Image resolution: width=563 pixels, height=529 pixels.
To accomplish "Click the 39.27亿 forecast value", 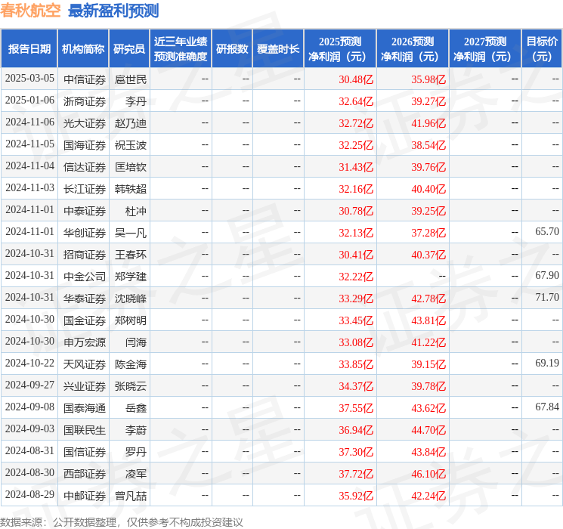I will (428, 101).
